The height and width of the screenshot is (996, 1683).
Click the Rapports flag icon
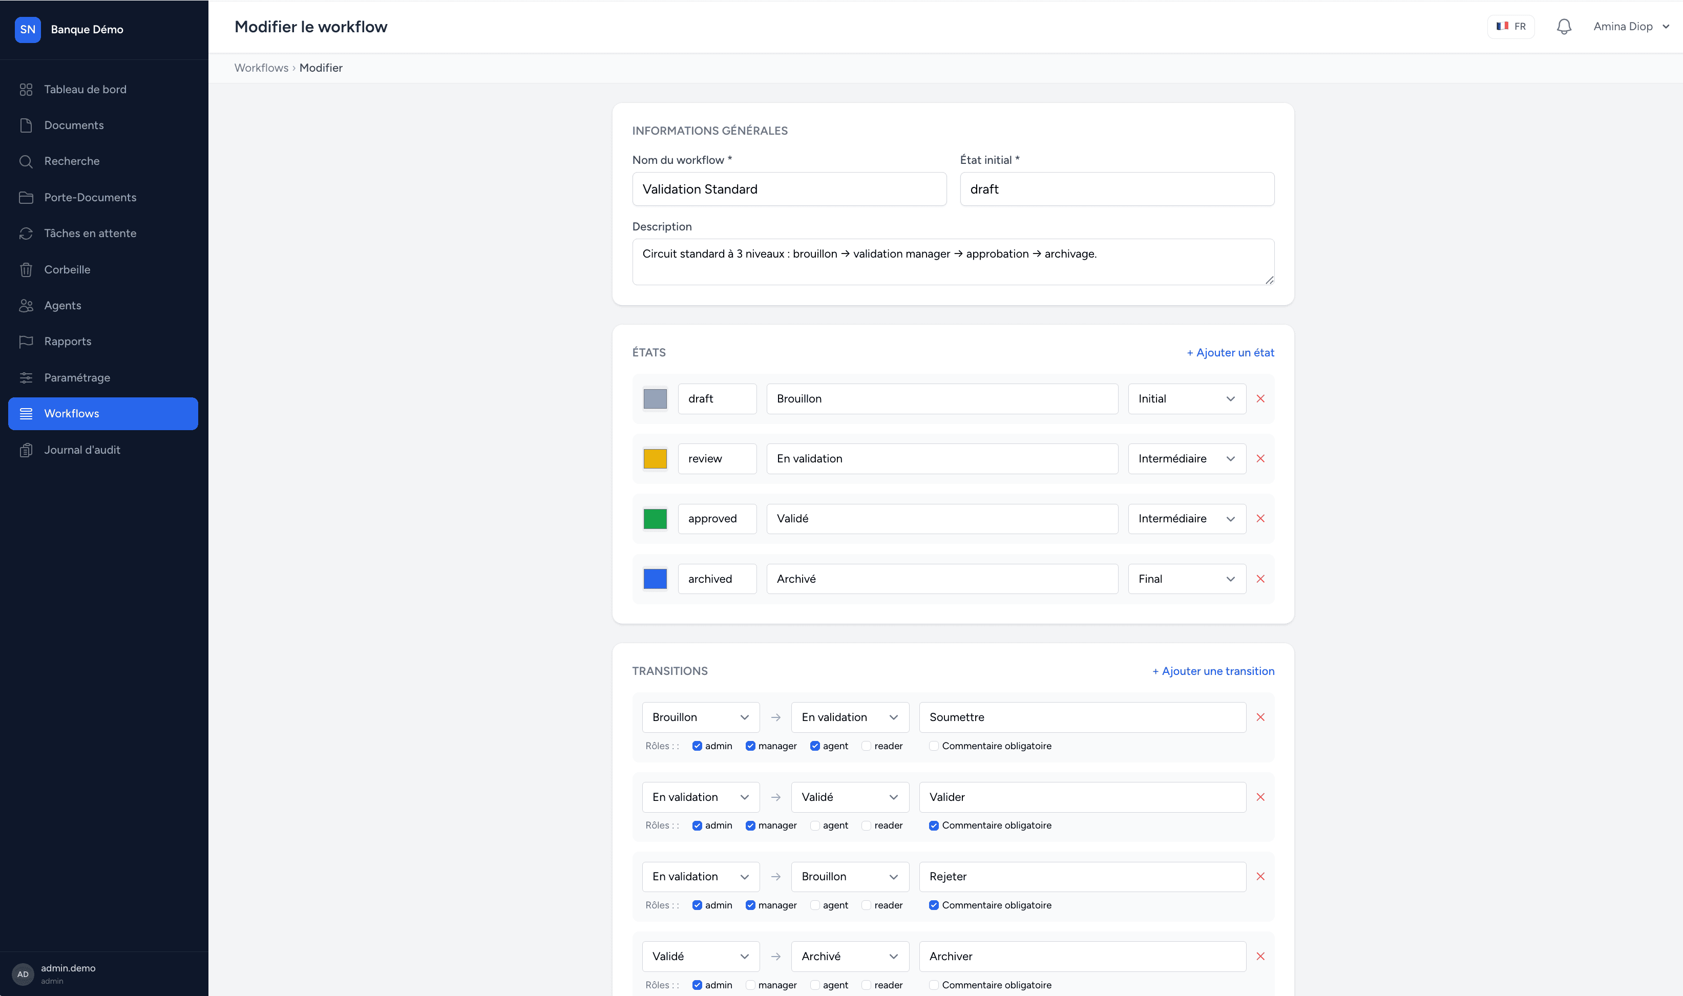[26, 341]
